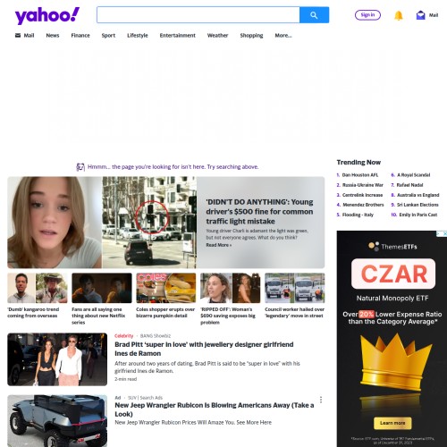Click Read More on the traffic light story
The image size is (447, 447).
click(219, 245)
